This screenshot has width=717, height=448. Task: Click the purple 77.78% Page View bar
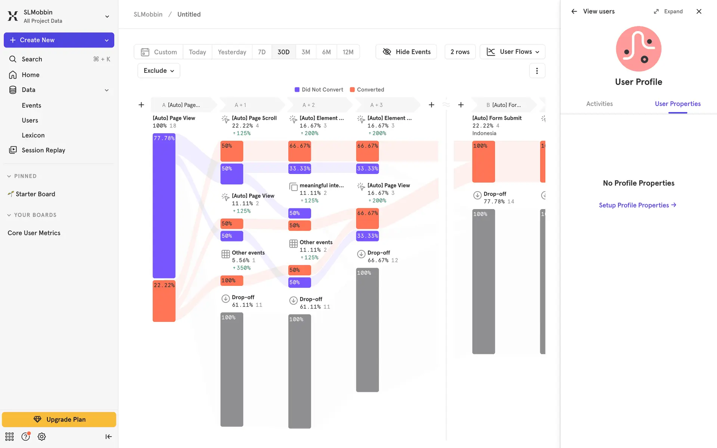tap(164, 205)
